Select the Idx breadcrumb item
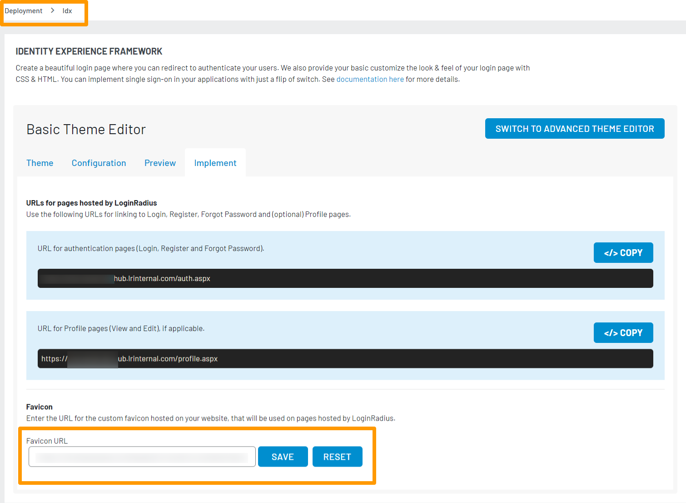The image size is (686, 503). (67, 11)
